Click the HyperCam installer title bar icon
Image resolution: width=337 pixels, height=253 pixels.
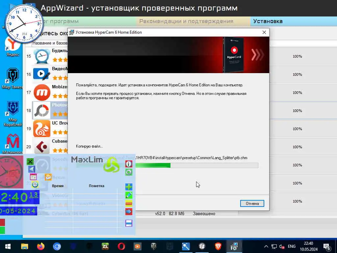(x=71, y=32)
